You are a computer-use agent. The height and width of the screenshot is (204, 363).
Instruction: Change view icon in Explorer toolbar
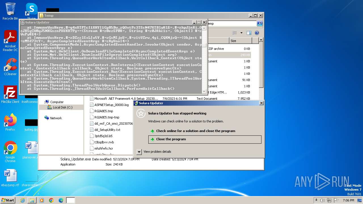coord(235,33)
